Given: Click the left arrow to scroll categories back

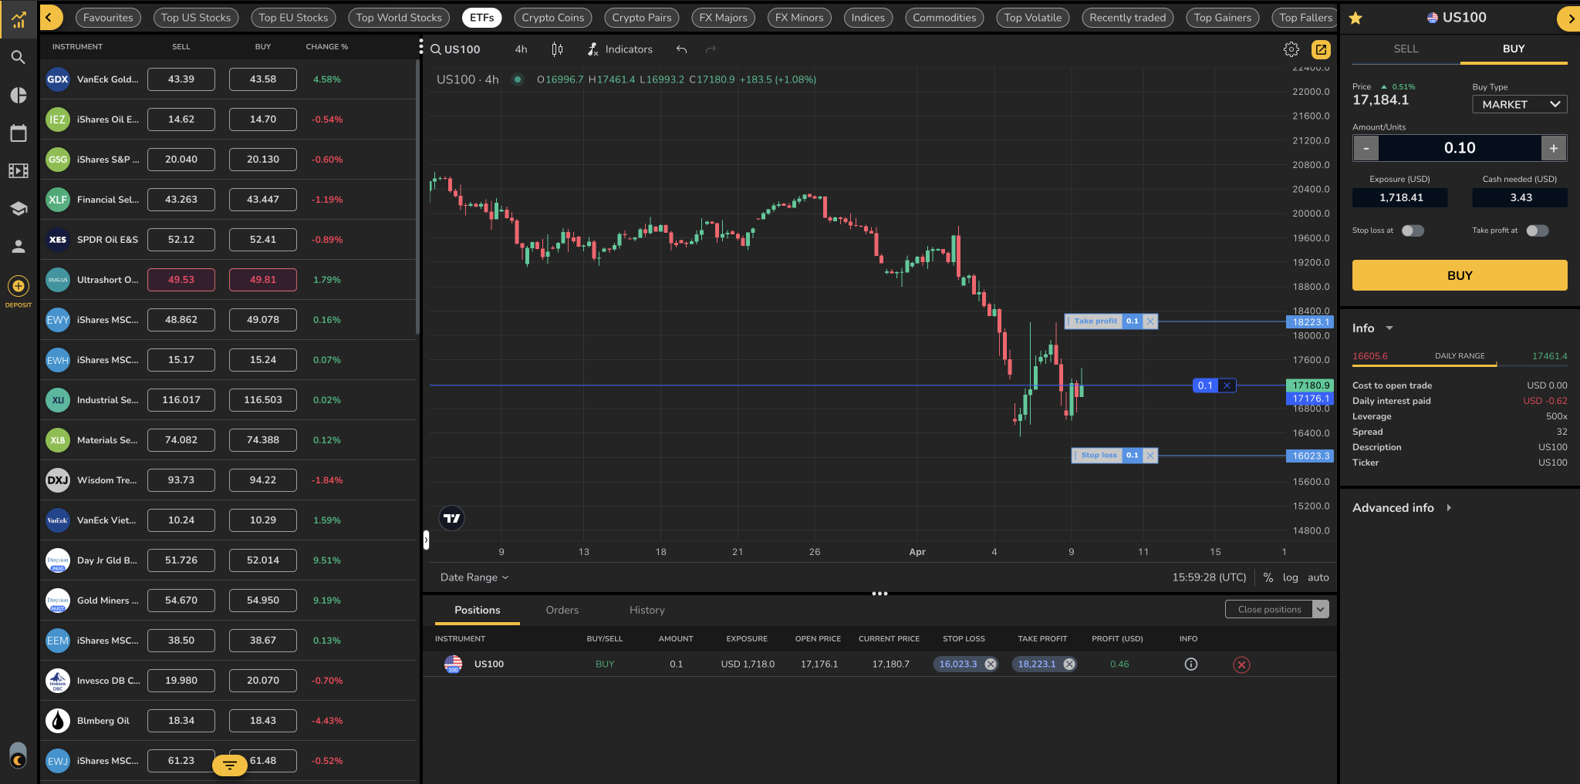Looking at the screenshot, I should pyautogui.click(x=50, y=17).
